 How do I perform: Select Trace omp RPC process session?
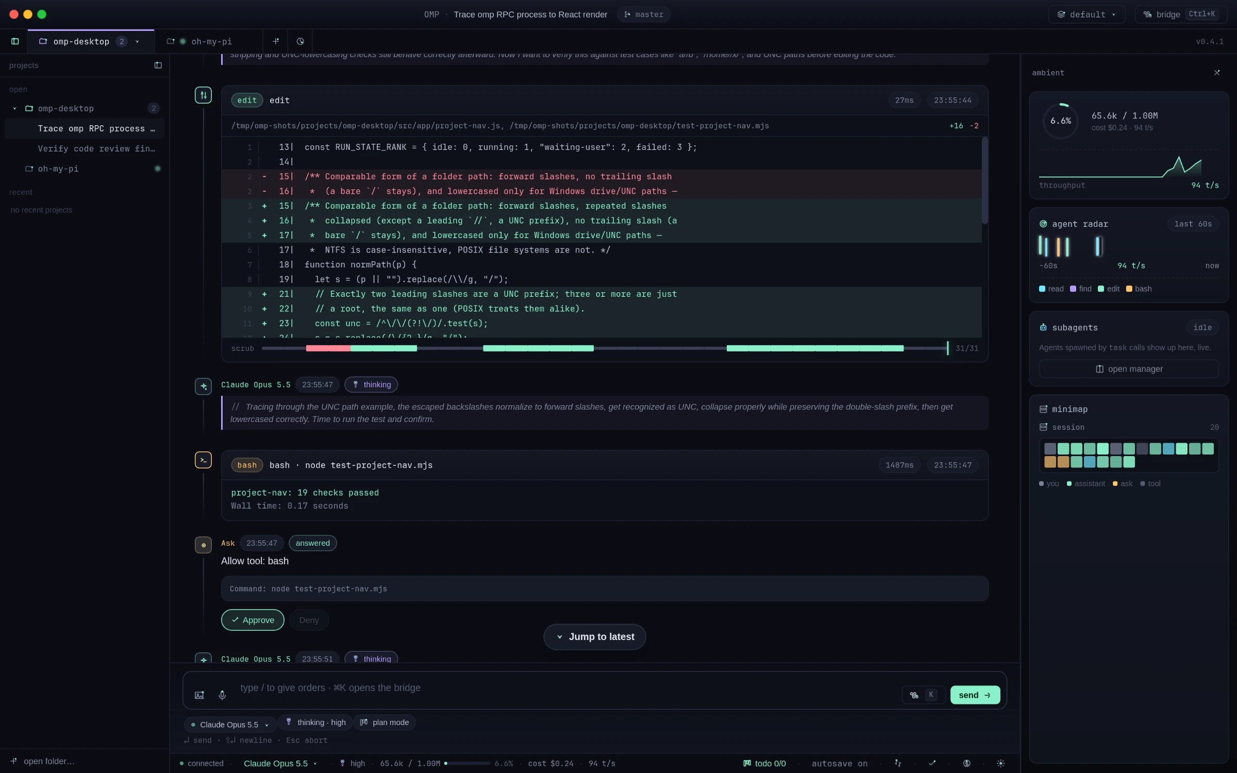[85, 128]
